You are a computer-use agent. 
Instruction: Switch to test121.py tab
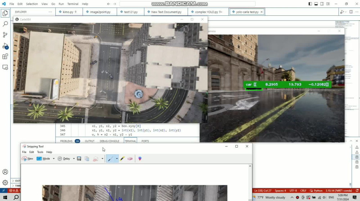[x=131, y=12]
